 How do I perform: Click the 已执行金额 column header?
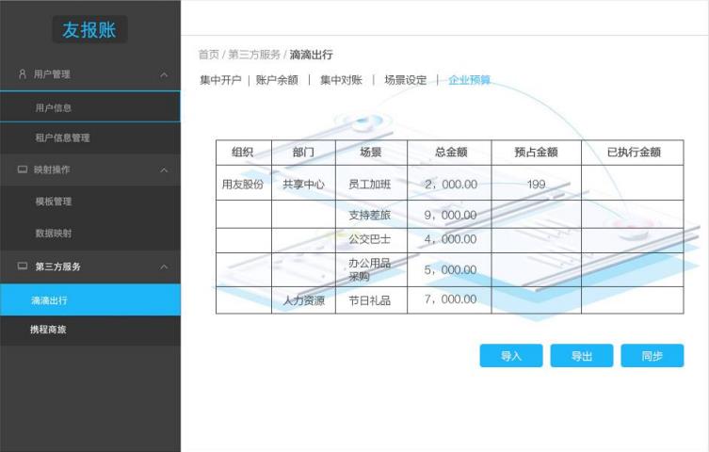633,153
